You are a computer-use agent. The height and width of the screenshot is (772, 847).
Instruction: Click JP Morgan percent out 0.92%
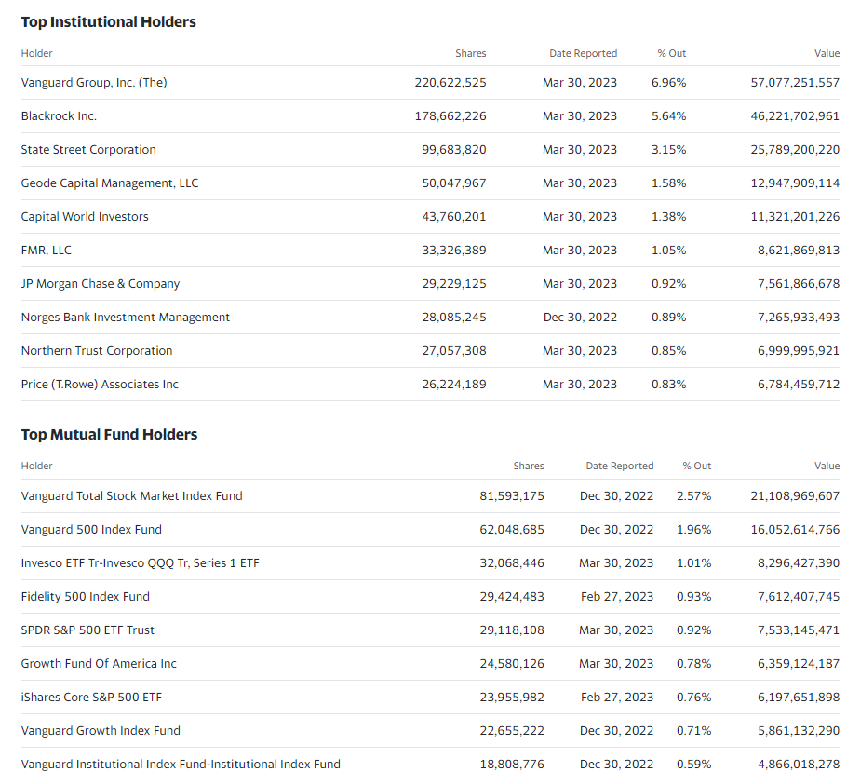click(x=668, y=284)
